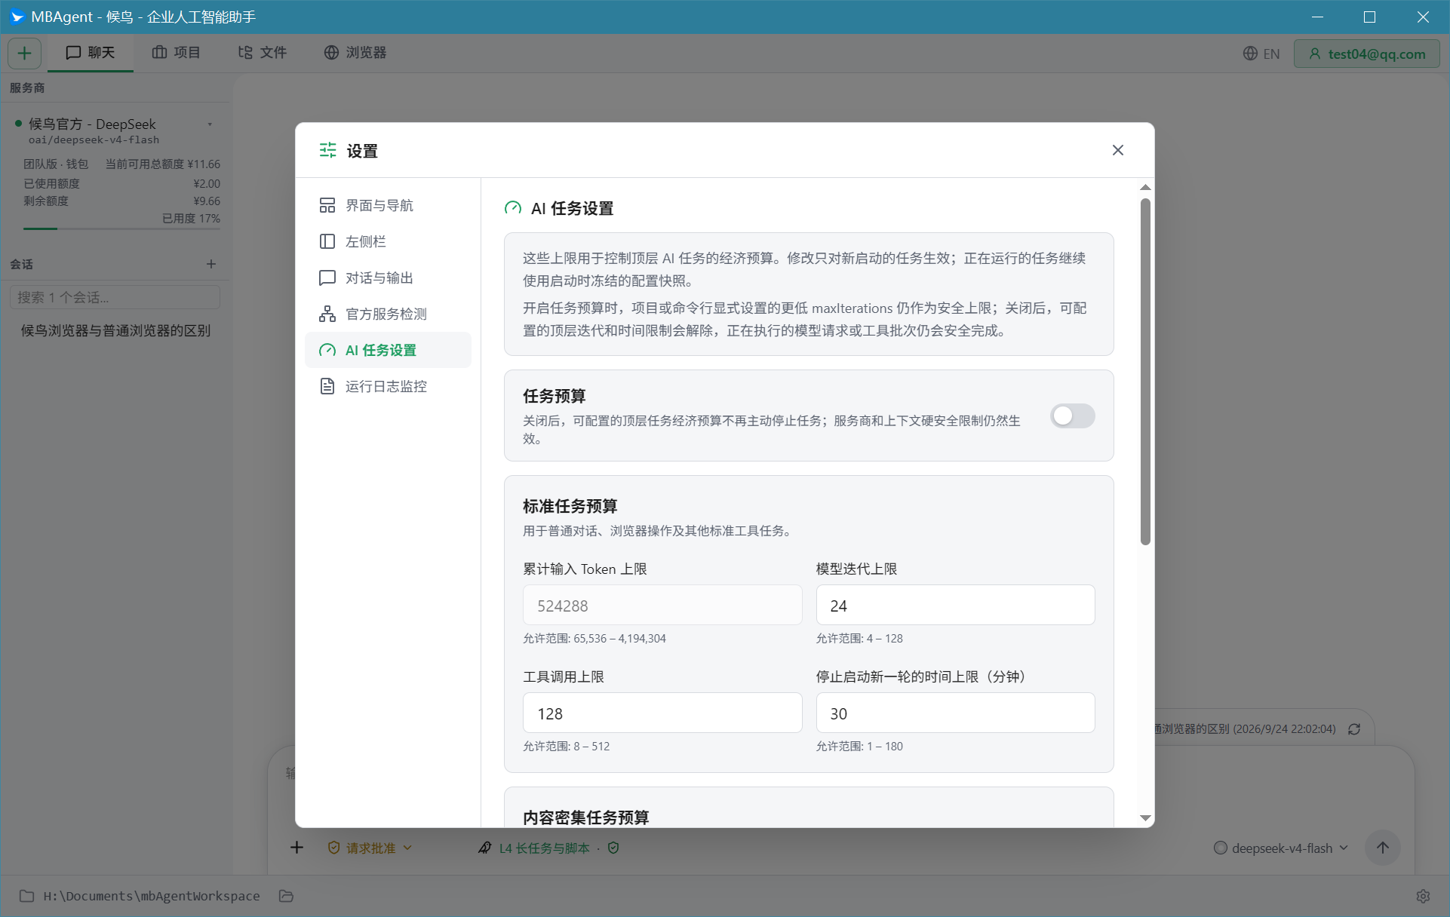Open settings via the gear icon in the status bar
Screen dimensions: 1450x917
1423,896
